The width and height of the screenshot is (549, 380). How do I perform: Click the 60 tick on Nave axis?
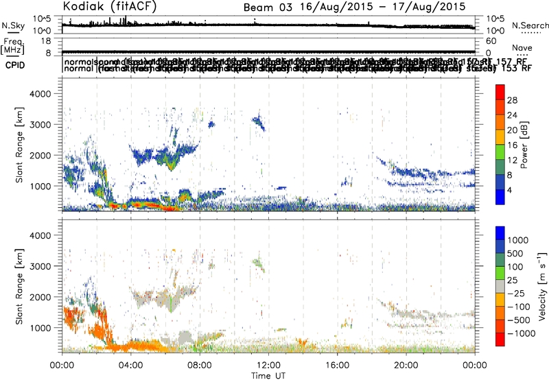491,41
